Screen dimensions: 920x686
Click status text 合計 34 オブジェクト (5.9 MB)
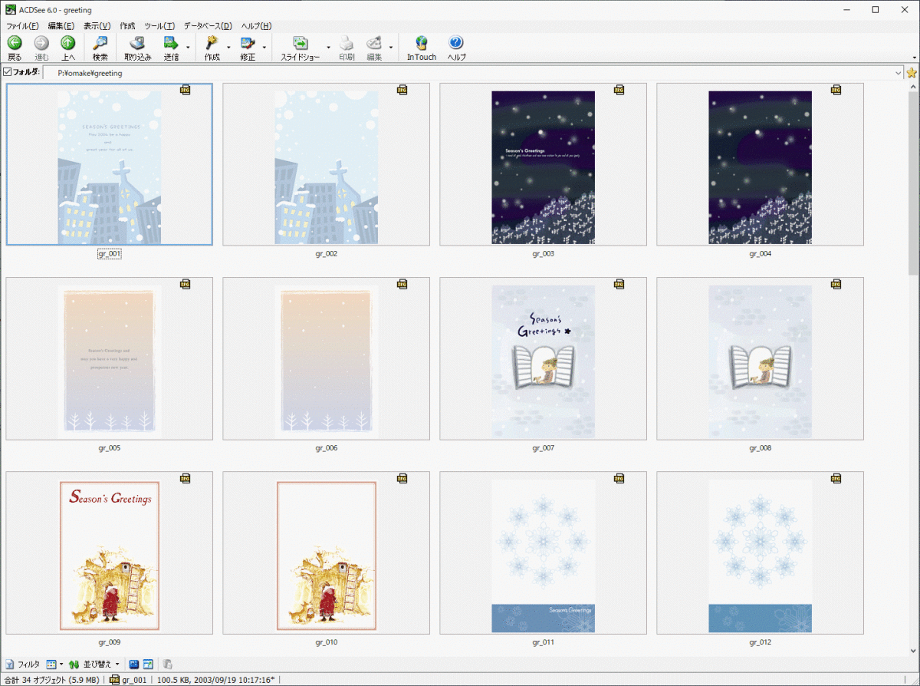(51, 680)
